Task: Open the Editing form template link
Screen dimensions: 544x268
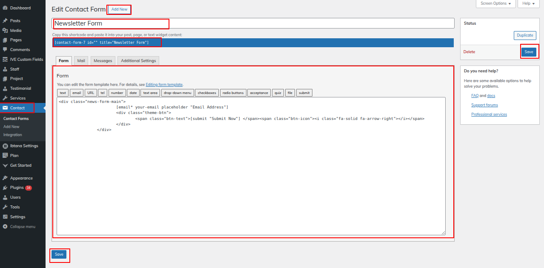Action: [164, 85]
